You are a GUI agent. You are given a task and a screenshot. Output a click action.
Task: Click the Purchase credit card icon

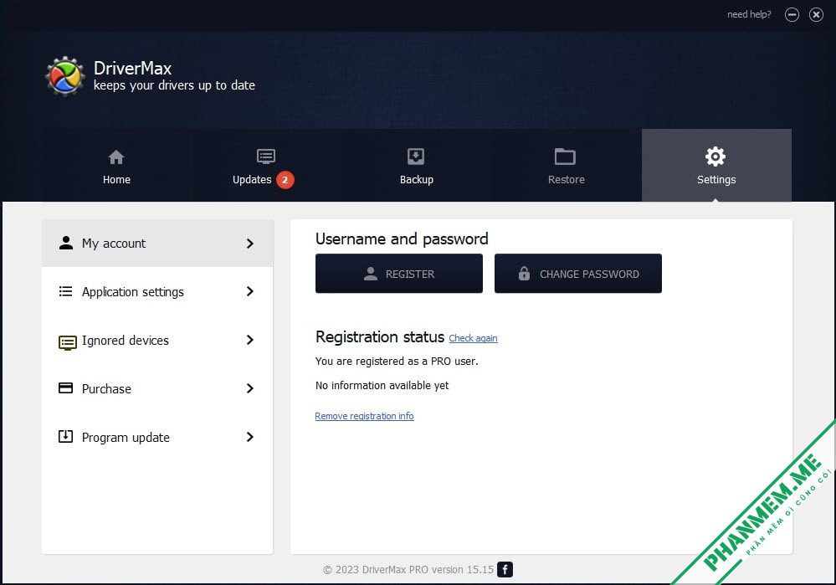pyautogui.click(x=65, y=387)
